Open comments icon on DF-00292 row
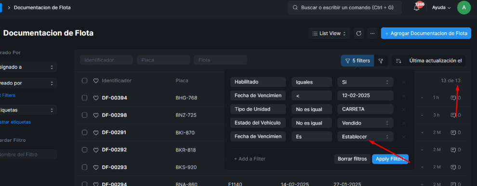 point(453,149)
